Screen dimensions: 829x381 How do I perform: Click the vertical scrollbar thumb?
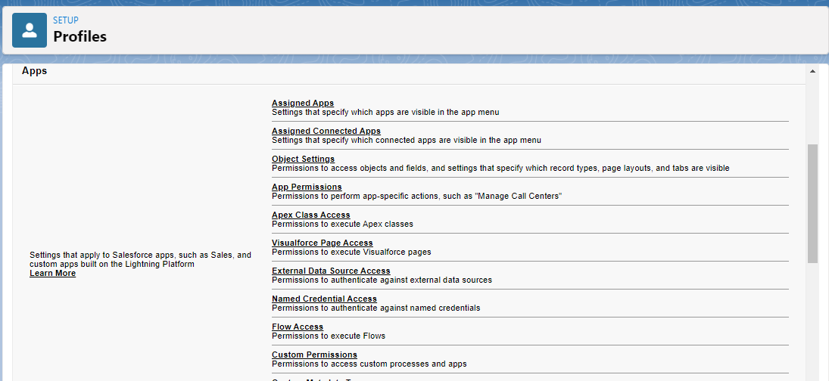(812, 203)
